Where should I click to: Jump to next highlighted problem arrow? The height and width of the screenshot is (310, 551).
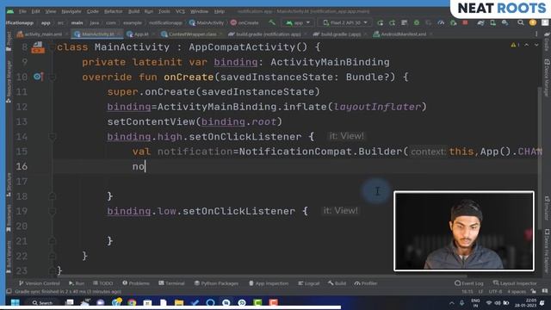[x=536, y=45]
